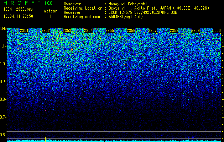
Task: Click the 2358 time marker
Action: click(x=174, y=31)
